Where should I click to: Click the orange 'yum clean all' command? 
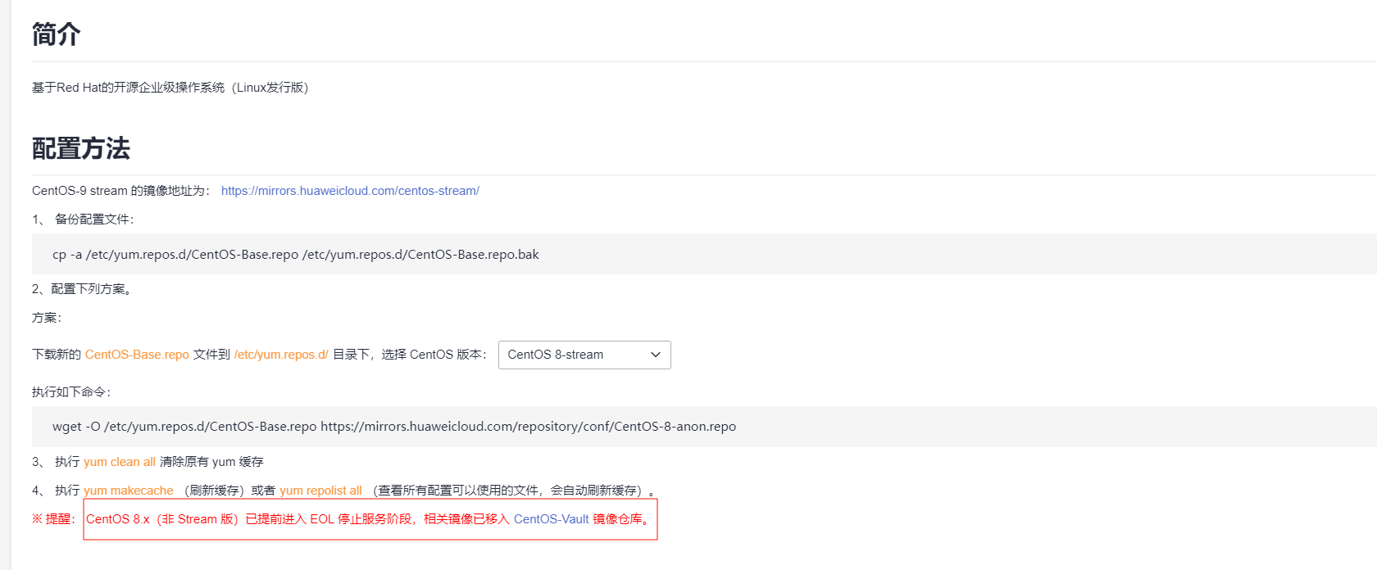(120, 462)
